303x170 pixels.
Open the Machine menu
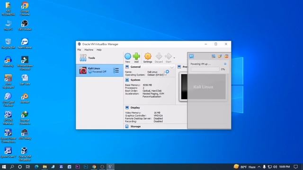[x=89, y=50]
